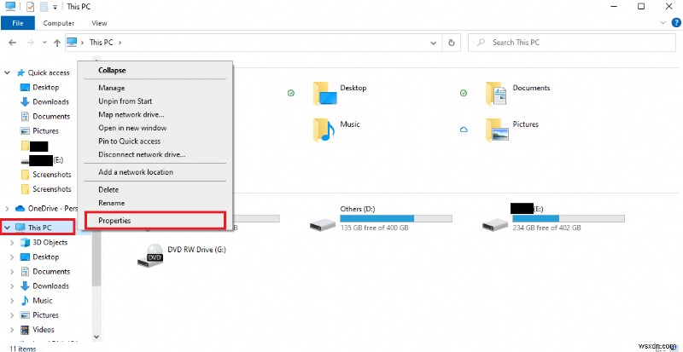Click Properties in the context menu

click(x=155, y=221)
